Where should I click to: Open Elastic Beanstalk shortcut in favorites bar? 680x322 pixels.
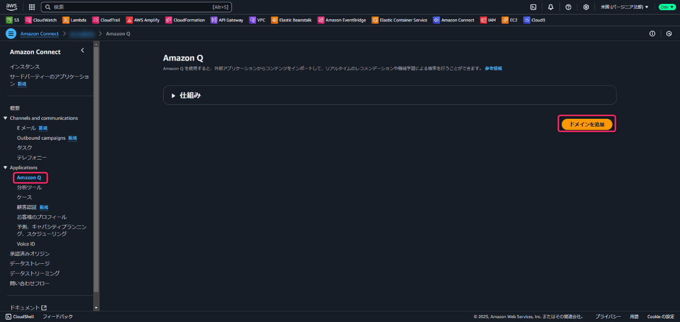(x=291, y=20)
